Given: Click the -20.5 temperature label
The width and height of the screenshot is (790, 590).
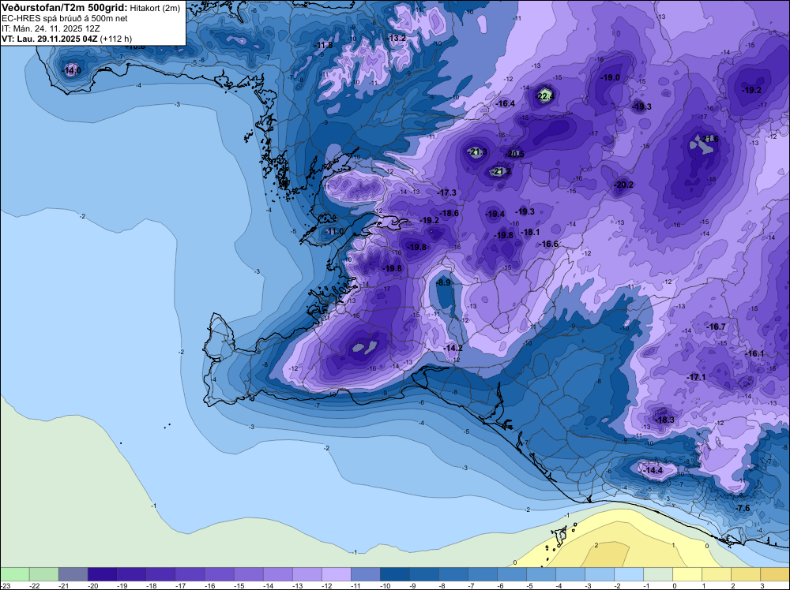Looking at the screenshot, I should 515,154.
